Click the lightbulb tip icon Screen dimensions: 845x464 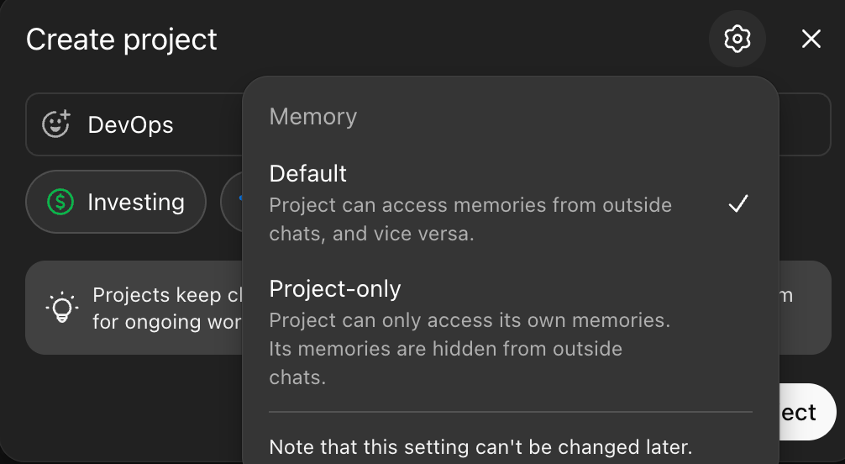click(61, 308)
